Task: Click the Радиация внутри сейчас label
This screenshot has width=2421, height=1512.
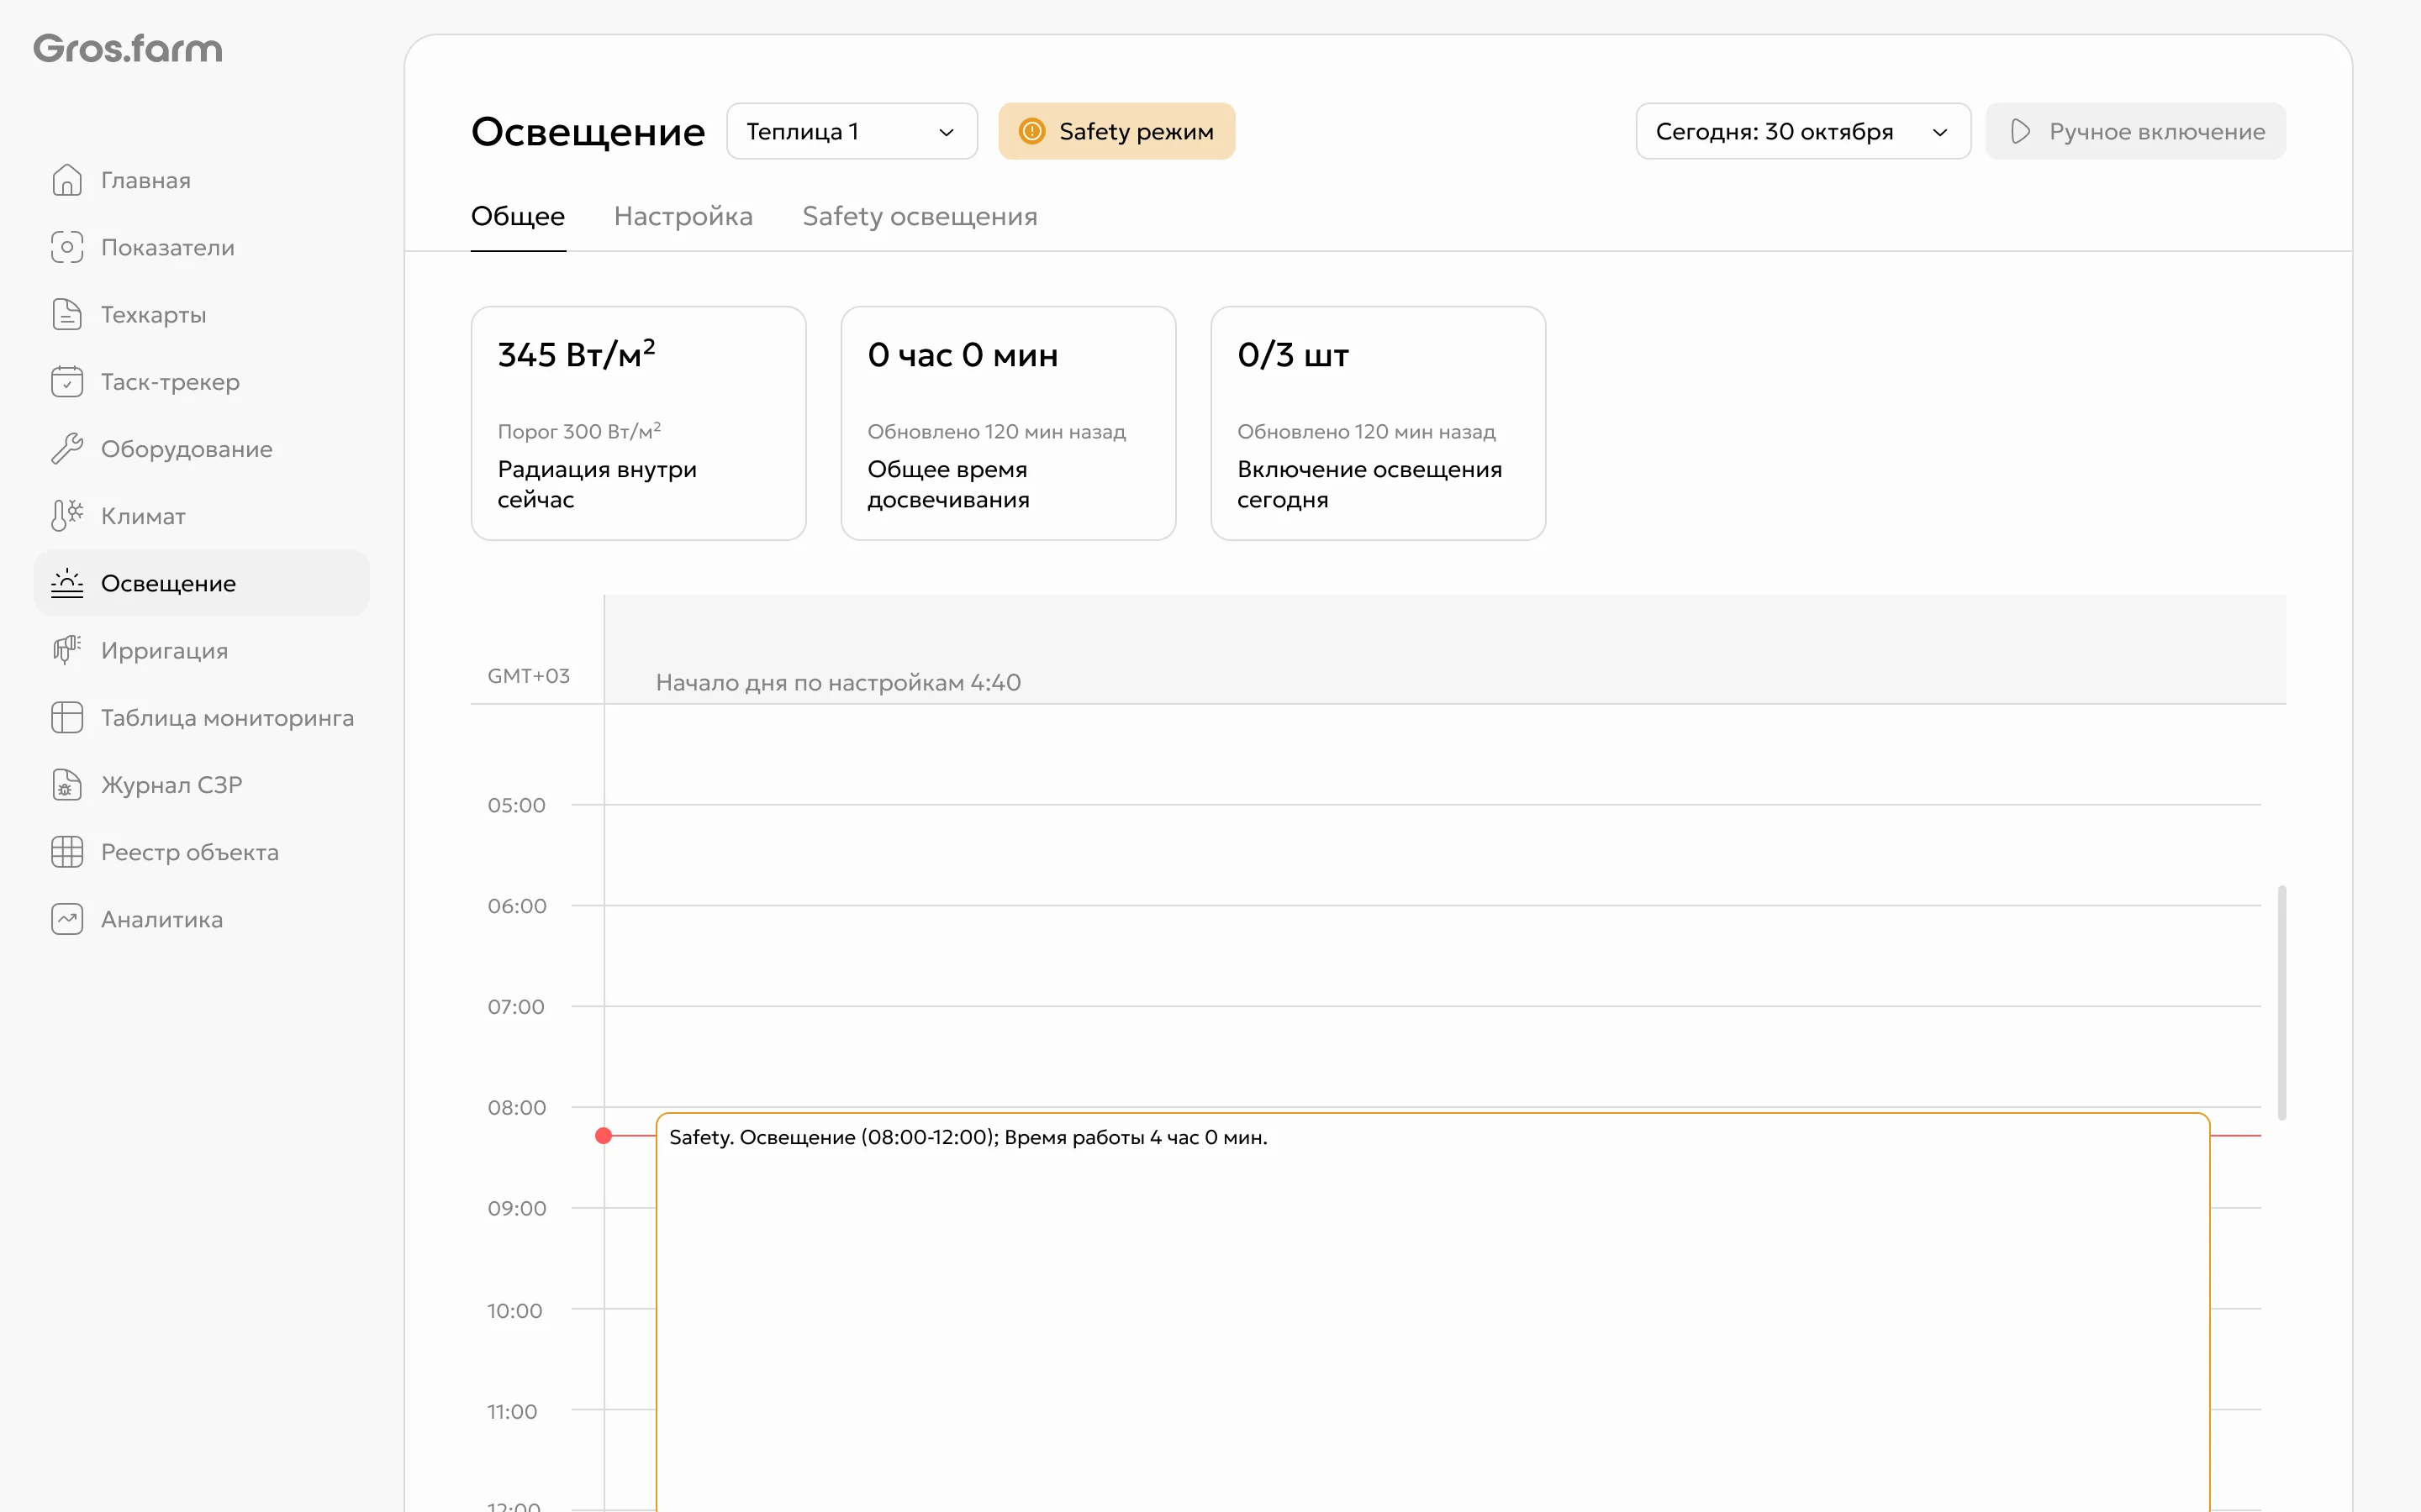Action: pyautogui.click(x=597, y=484)
